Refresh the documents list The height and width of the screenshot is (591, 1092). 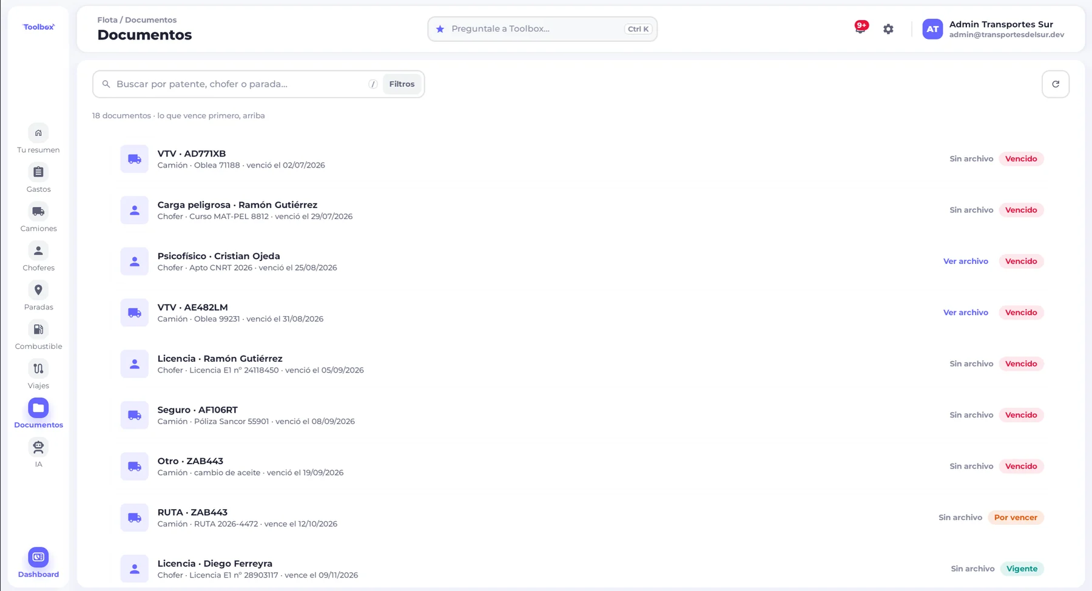[x=1056, y=84]
